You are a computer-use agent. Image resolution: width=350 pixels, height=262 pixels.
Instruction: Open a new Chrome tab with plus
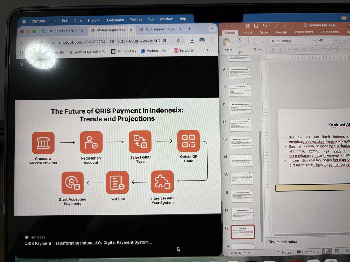(189, 29)
